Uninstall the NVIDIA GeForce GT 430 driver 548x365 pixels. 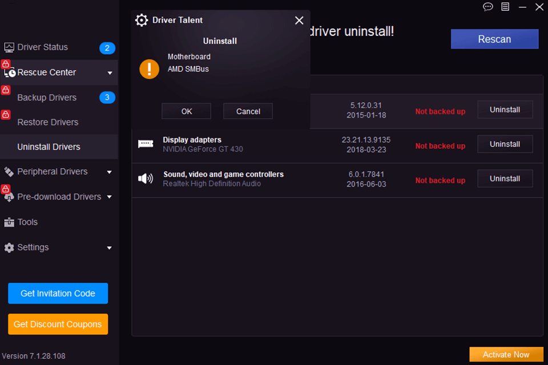tap(505, 144)
